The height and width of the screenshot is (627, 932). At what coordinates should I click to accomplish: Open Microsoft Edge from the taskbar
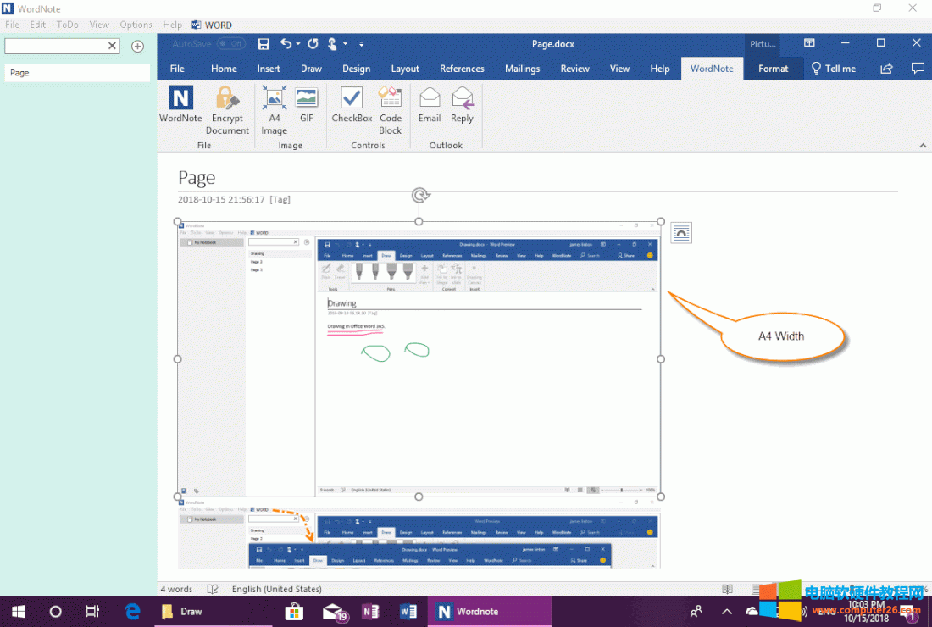click(133, 611)
